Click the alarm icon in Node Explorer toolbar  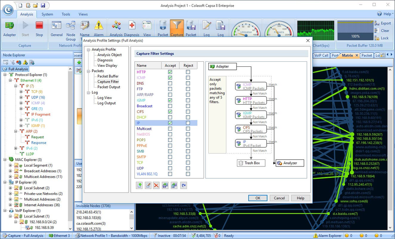pos(26,62)
